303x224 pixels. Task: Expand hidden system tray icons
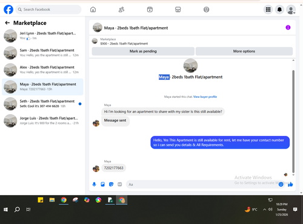264,210
